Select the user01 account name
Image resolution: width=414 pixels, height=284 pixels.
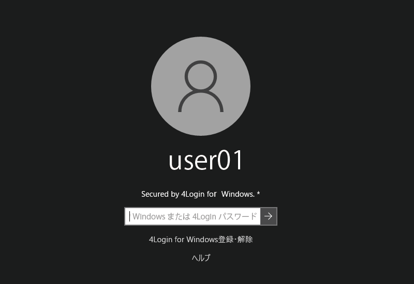click(205, 160)
